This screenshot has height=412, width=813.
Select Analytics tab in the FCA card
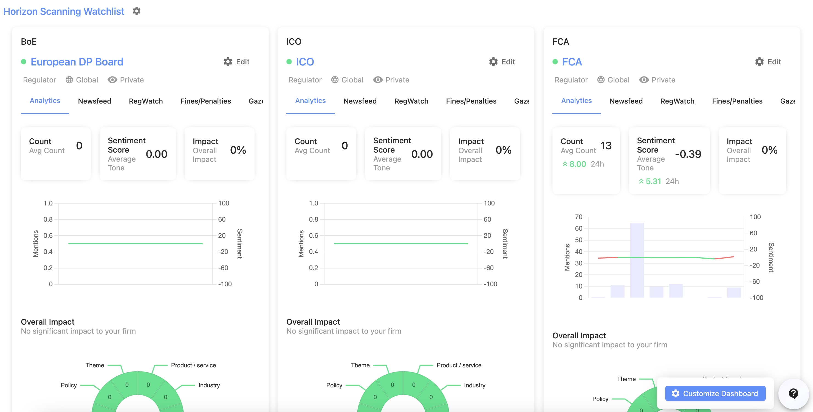(576, 101)
